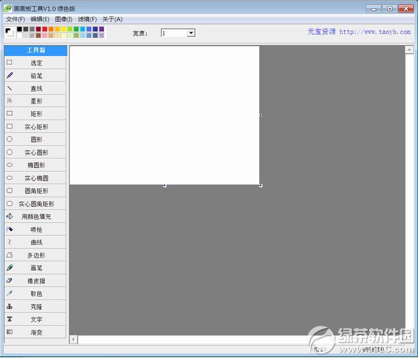The width and height of the screenshot is (418, 361).
Task: Open the 编辑(E) menu
Action: pos(40,19)
